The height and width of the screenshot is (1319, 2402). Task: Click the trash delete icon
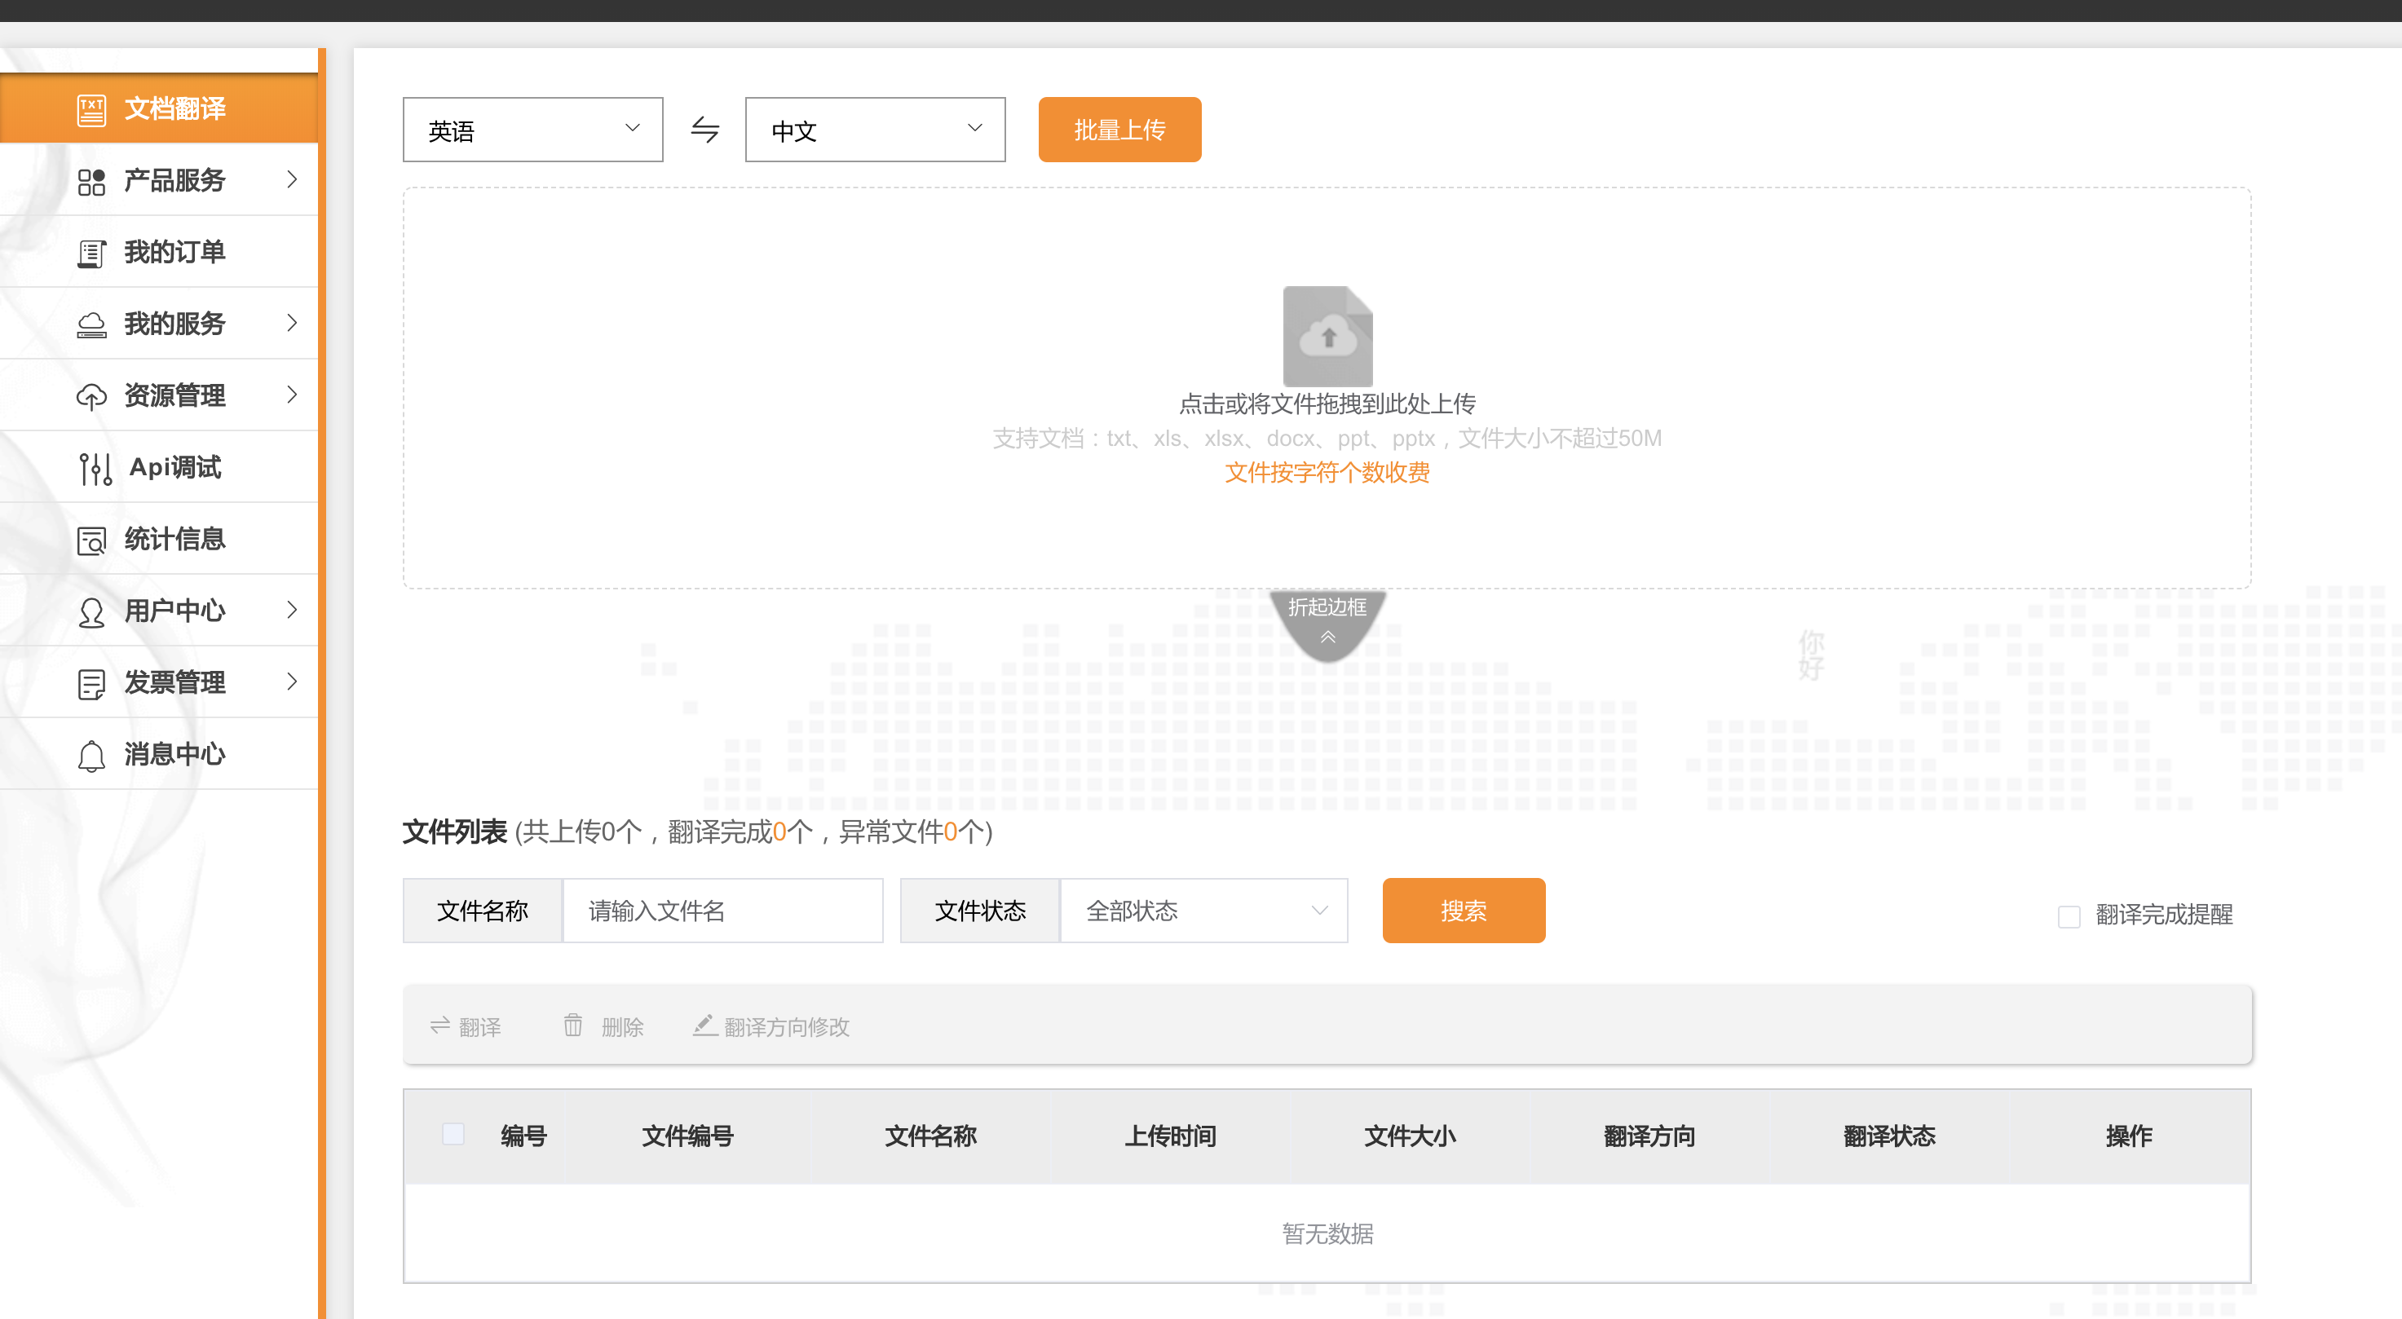(x=572, y=1026)
